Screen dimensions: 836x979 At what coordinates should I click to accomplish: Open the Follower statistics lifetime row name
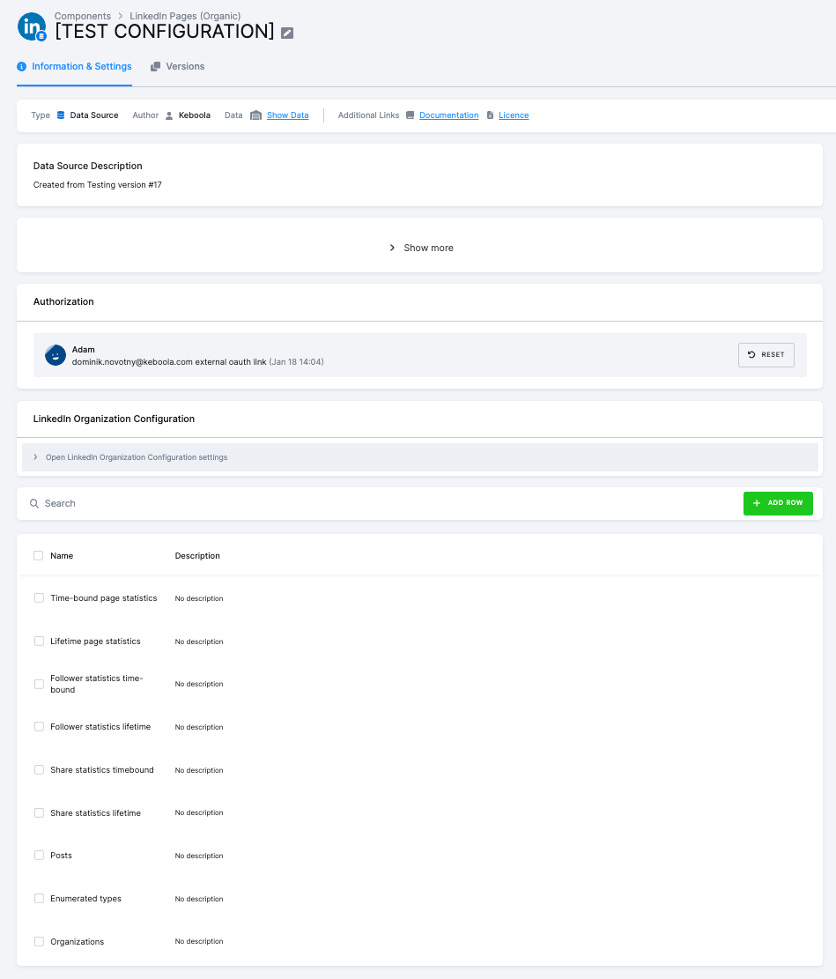[x=100, y=727]
